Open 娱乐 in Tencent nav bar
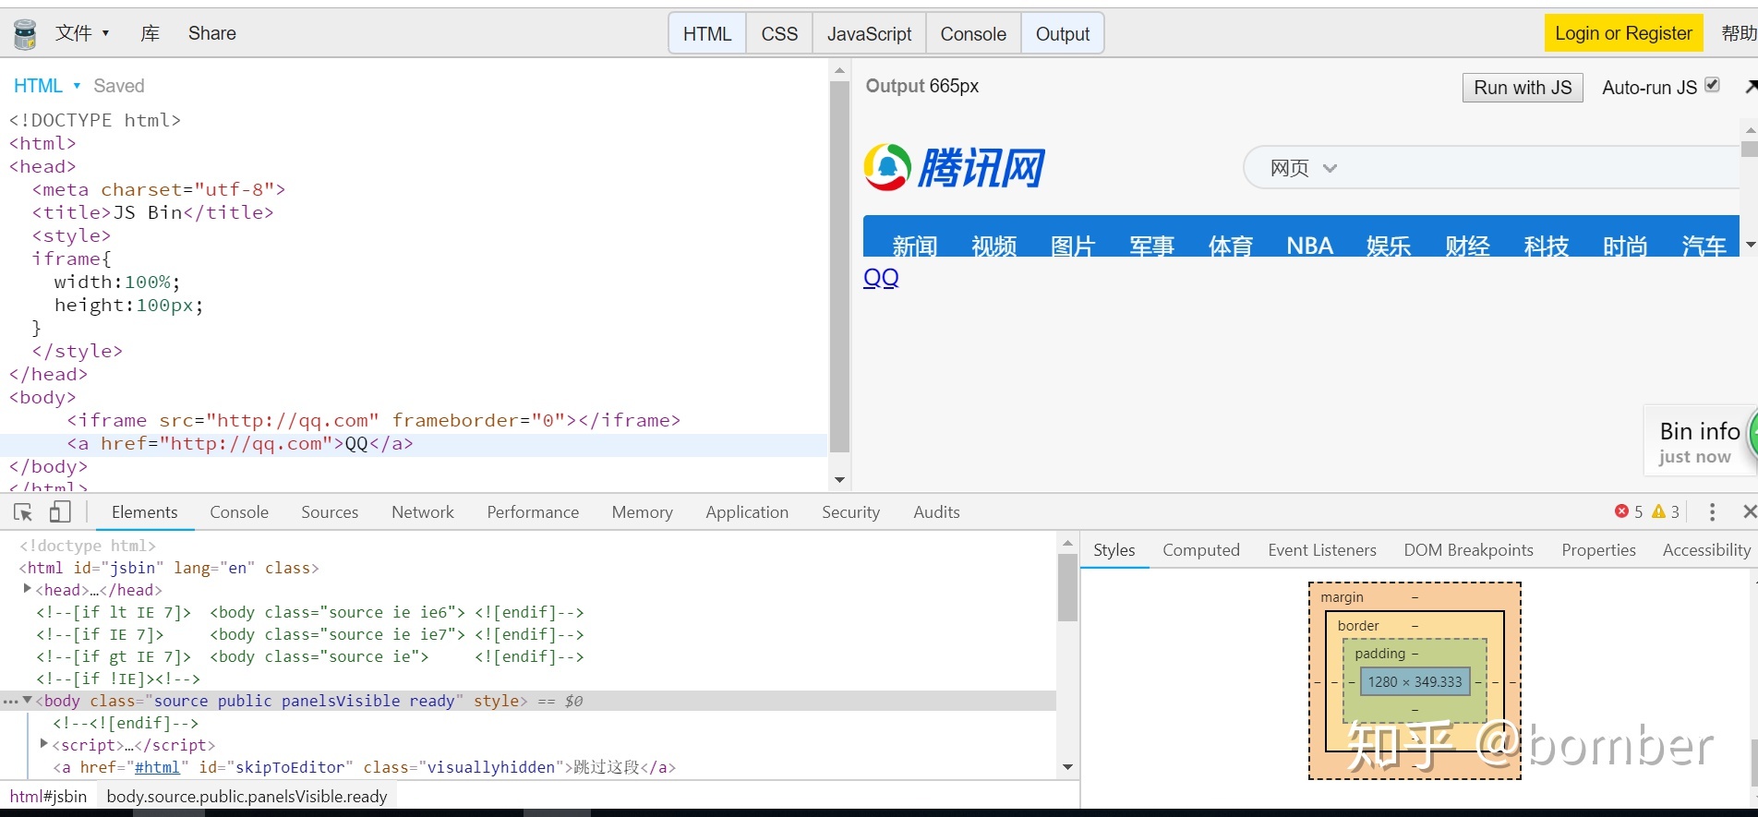The width and height of the screenshot is (1758, 817). 1389,246
